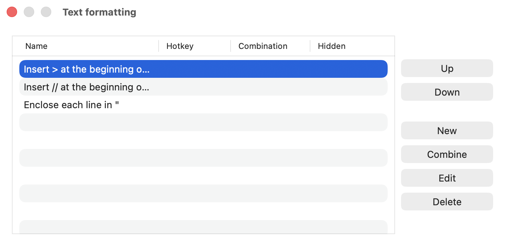The width and height of the screenshot is (505, 246).
Task: Click the Hidden cell of 'Insert //' row
Action: [x=349, y=87]
